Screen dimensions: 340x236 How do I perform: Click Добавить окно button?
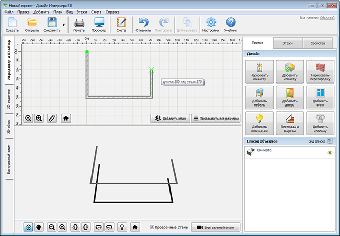coord(320,98)
